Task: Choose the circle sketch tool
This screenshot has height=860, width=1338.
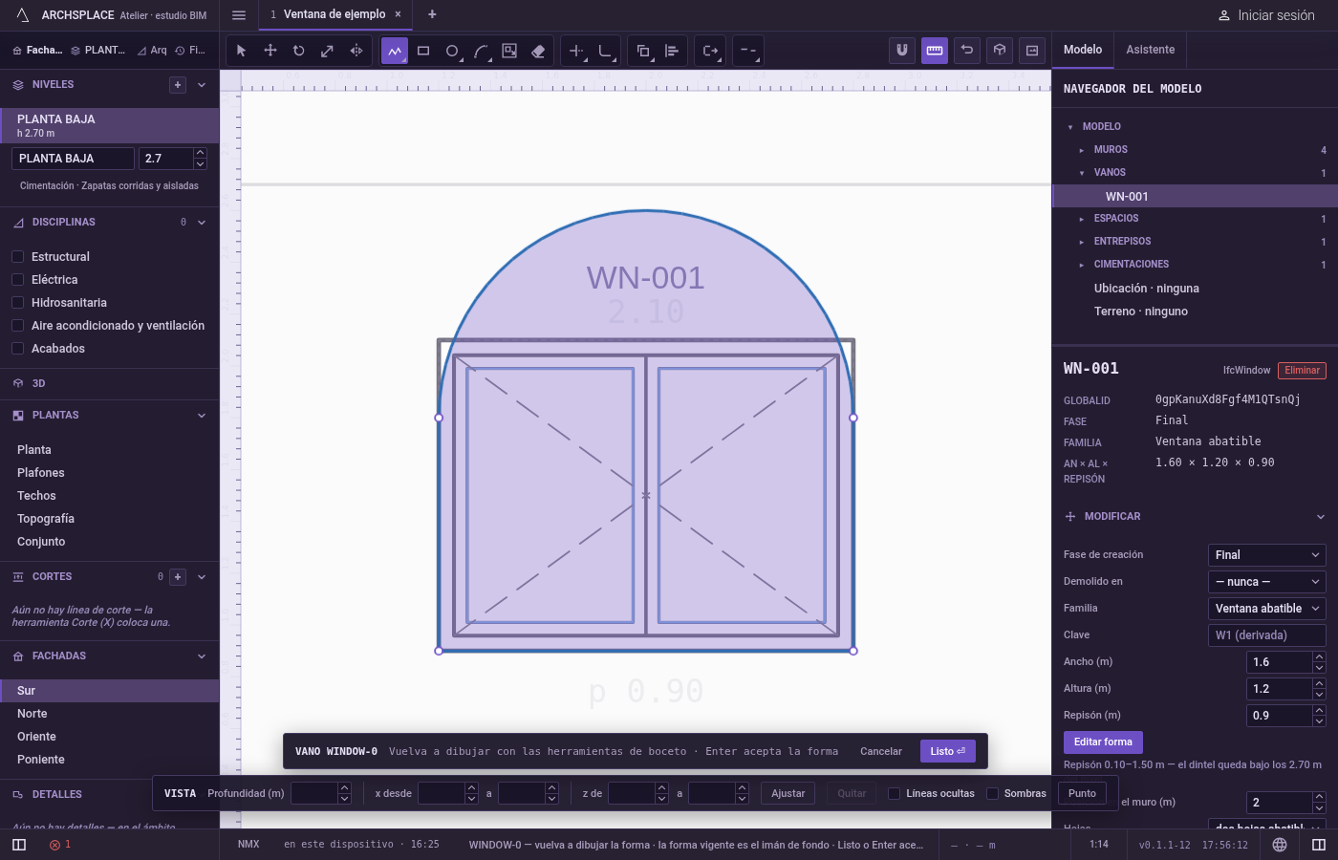Action: (x=452, y=51)
